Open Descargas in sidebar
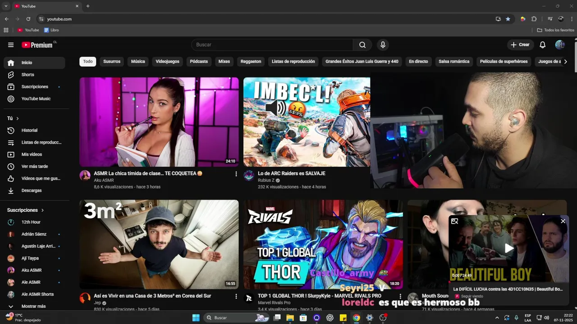Viewport: 577px width, 324px height. pos(35,191)
